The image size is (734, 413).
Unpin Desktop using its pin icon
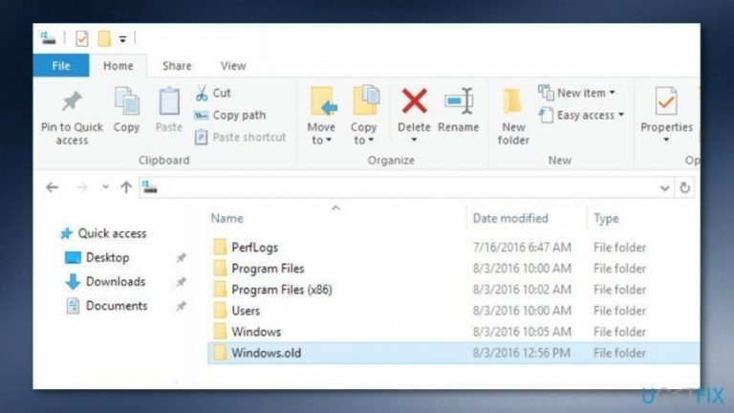pos(182,257)
